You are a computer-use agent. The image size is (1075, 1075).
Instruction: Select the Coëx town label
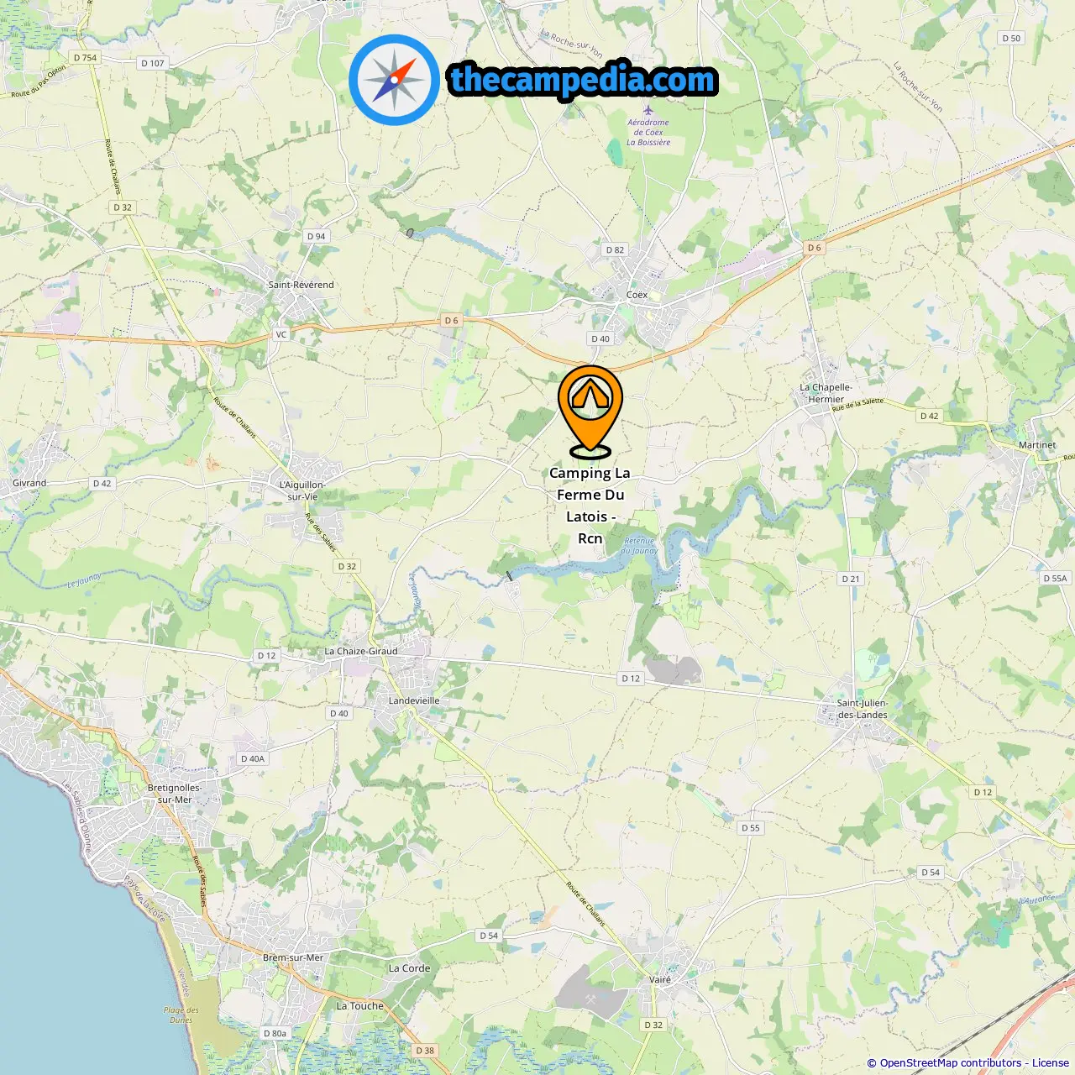pos(637,295)
